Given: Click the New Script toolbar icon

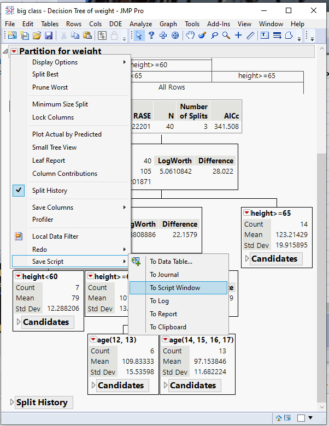Looking at the screenshot, I should coord(25,35).
